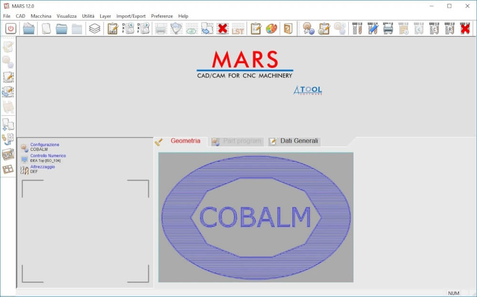Click the DEF tooling value text
477x297 pixels.
(x=34, y=172)
